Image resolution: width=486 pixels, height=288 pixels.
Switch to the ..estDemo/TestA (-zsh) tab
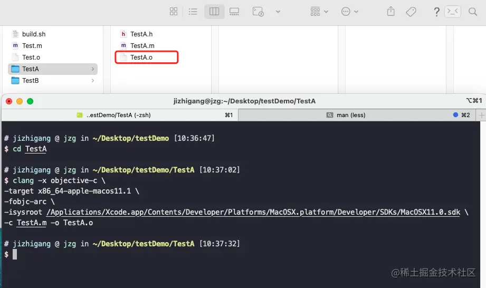(x=120, y=115)
